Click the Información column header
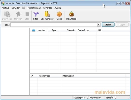This screenshot has width=131, height=100. tap(93, 76)
